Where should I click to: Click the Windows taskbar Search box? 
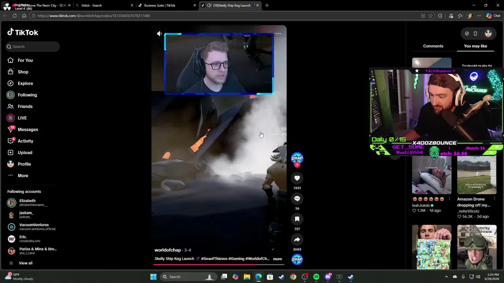pyautogui.click(x=189, y=277)
